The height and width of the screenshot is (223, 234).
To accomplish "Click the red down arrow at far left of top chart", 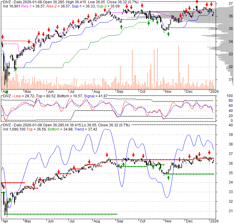I will [2, 37].
